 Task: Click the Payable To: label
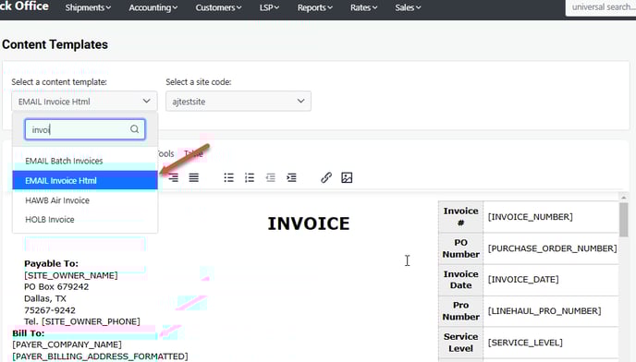(51, 263)
